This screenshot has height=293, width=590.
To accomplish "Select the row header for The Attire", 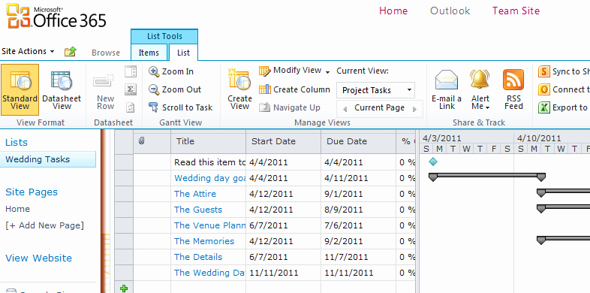I will pos(124,194).
